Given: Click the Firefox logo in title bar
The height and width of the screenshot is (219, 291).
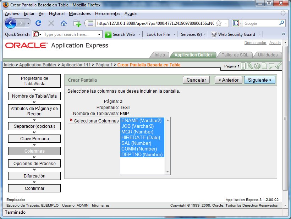Looking at the screenshot, I should pyautogui.click(x=6, y=5).
